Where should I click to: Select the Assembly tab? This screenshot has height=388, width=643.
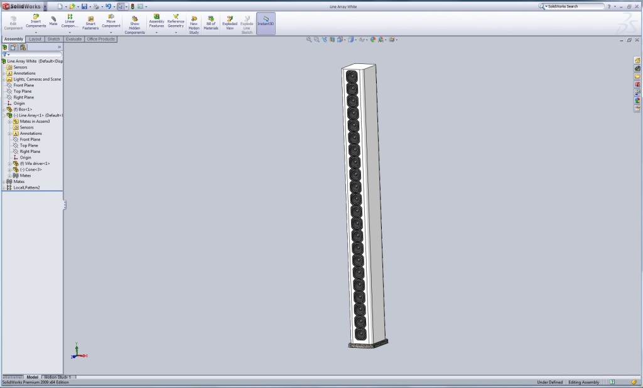click(x=14, y=39)
